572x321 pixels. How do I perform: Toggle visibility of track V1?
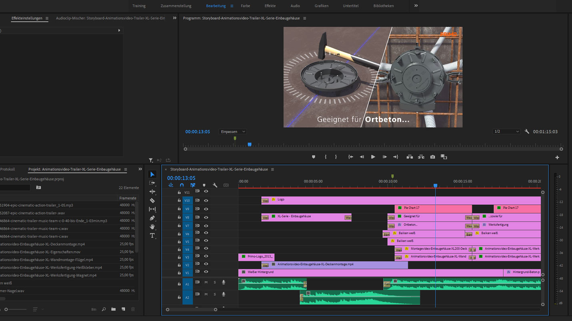pyautogui.click(x=206, y=272)
